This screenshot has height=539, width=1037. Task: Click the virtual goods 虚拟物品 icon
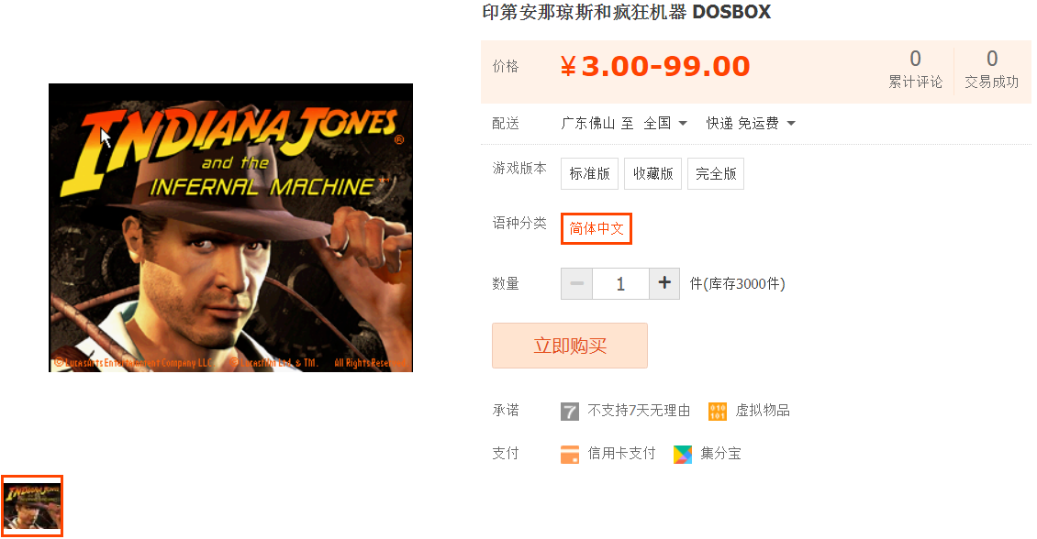(718, 412)
